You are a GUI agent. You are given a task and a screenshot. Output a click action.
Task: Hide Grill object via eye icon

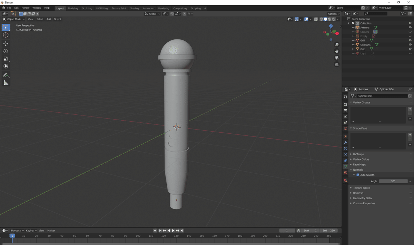(x=410, y=40)
